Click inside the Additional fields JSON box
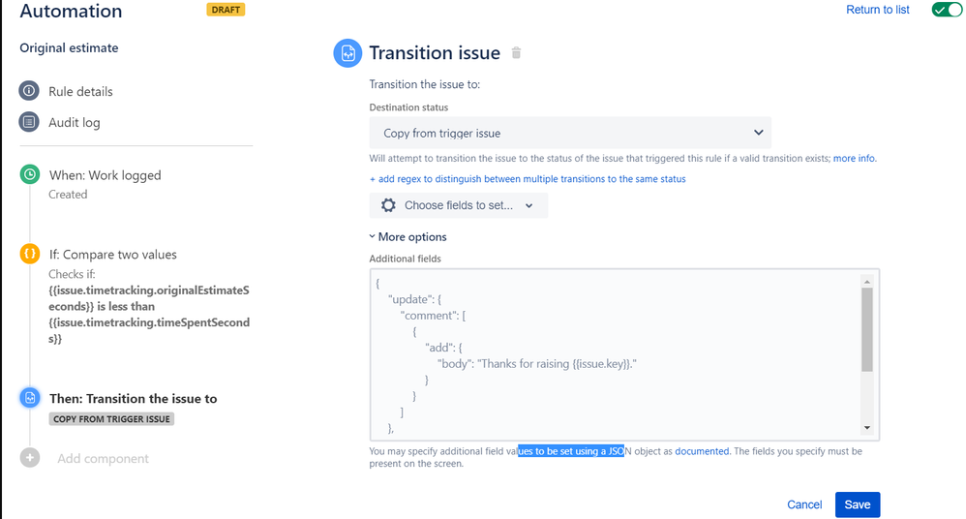Viewport: 966px width, 519px height. point(618,354)
